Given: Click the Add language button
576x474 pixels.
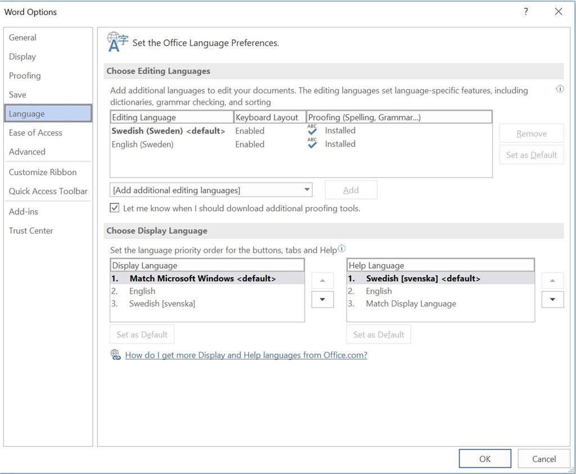Looking at the screenshot, I should pyautogui.click(x=351, y=190).
